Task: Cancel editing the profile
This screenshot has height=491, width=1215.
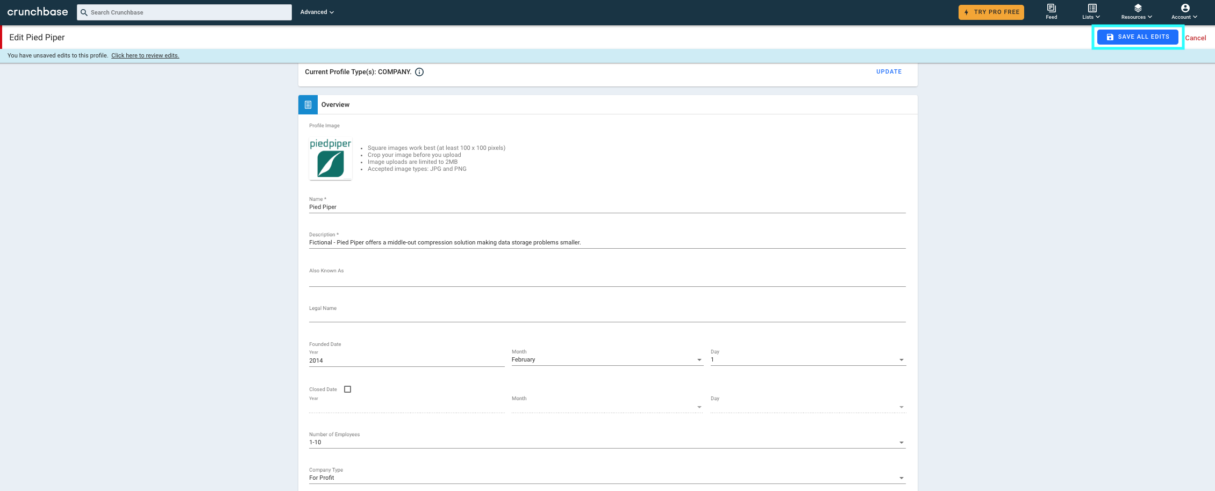Action: 1195,38
